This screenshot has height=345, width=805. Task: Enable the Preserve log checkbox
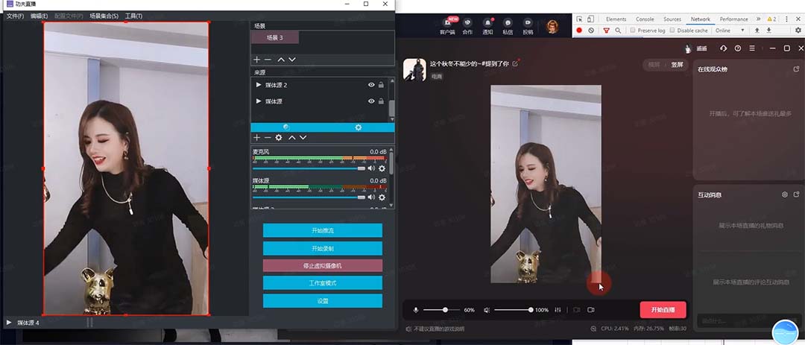click(x=633, y=31)
